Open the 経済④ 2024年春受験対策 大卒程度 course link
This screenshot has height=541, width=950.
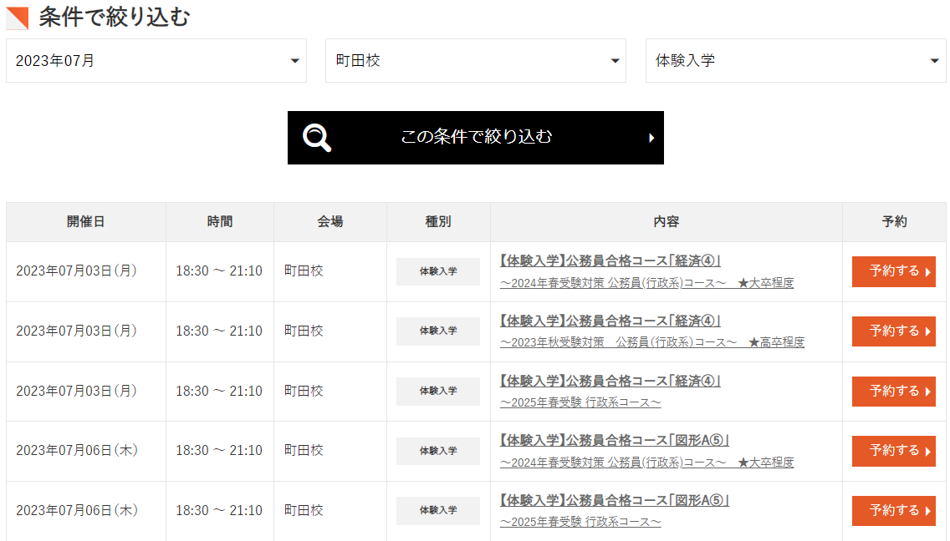point(646,271)
